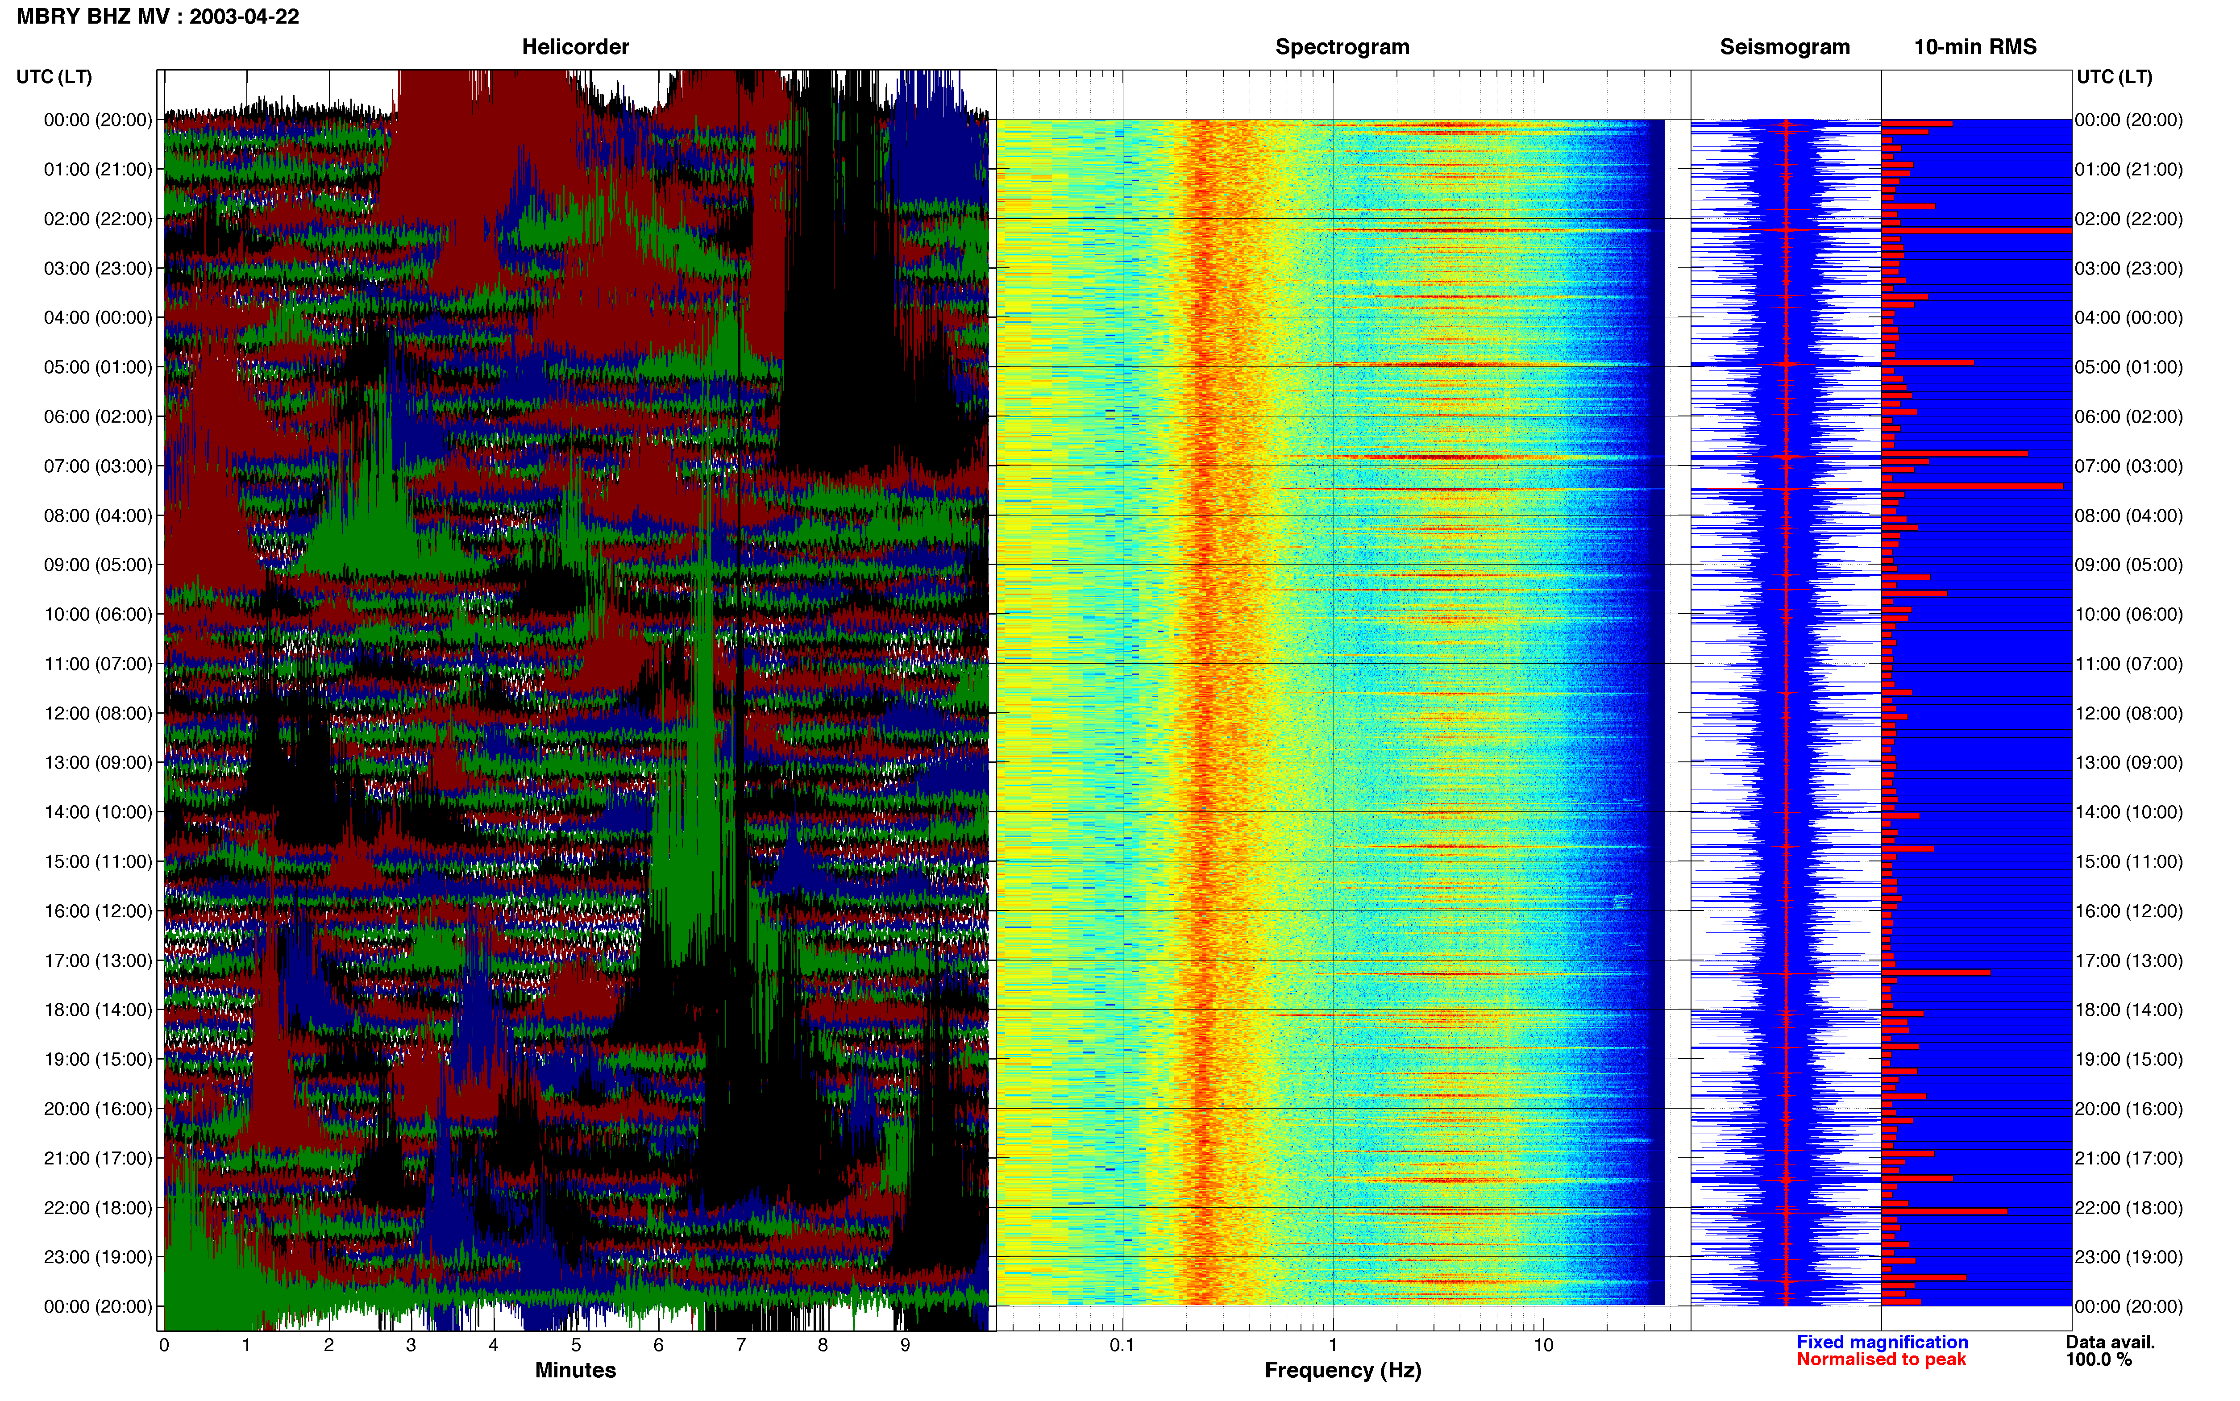Click the right-axis '22:00 (18:00)' label
Viewport: 2240px width, 1401px height.
click(2129, 1208)
